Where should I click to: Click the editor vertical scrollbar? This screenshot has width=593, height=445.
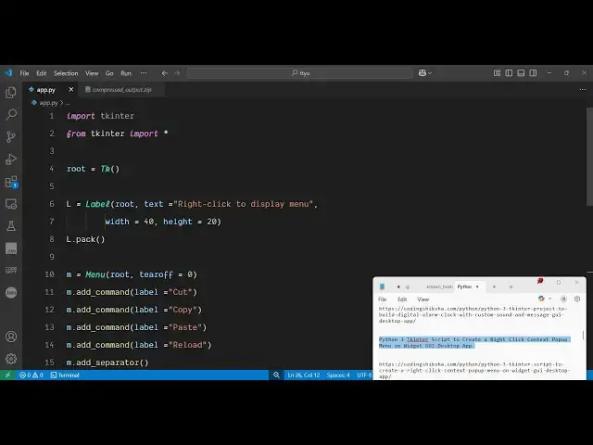pos(589,157)
